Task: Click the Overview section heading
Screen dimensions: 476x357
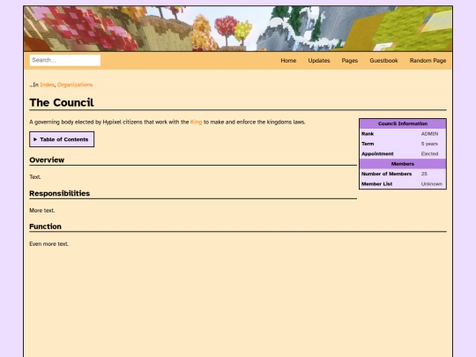Action: point(47,160)
